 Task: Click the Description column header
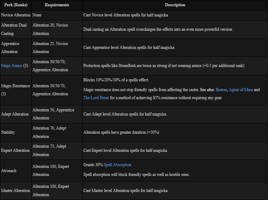tap(175, 5)
